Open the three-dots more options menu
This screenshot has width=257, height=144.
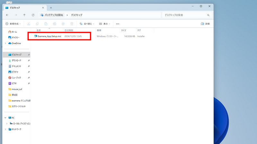[x=118, y=24]
